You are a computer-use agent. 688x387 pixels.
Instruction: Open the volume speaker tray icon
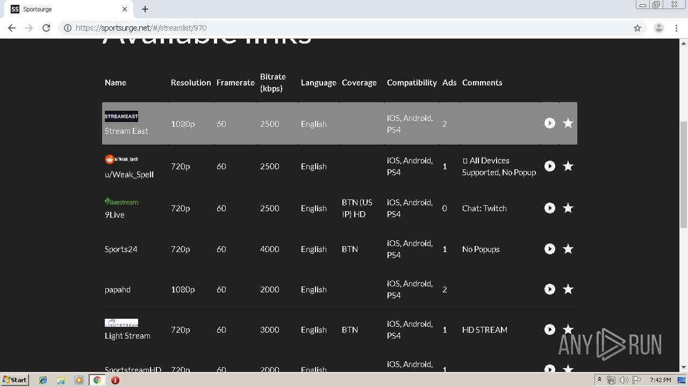pyautogui.click(x=623, y=380)
